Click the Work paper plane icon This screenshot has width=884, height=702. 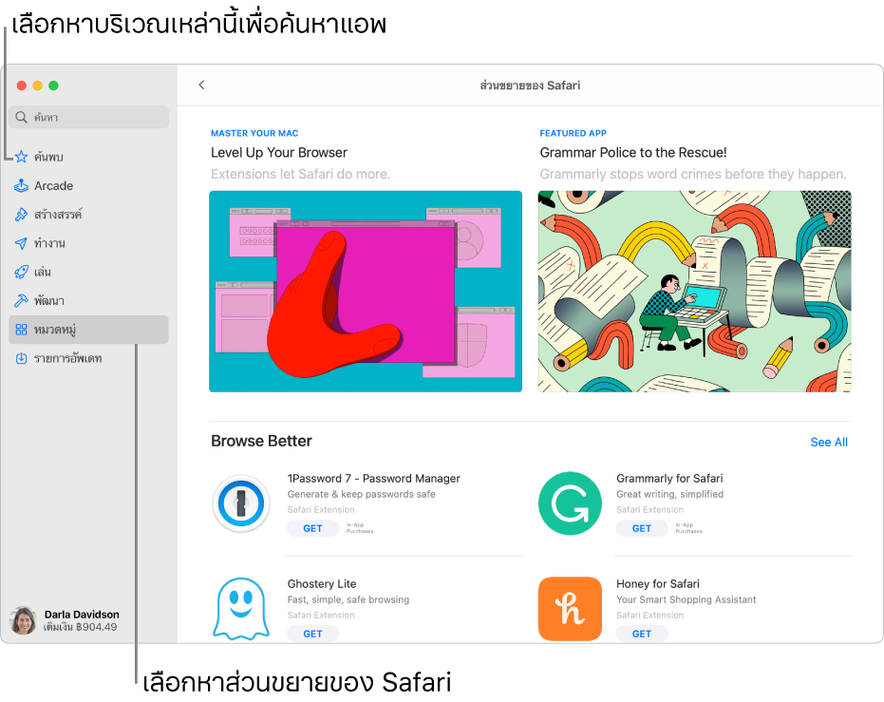[22, 243]
